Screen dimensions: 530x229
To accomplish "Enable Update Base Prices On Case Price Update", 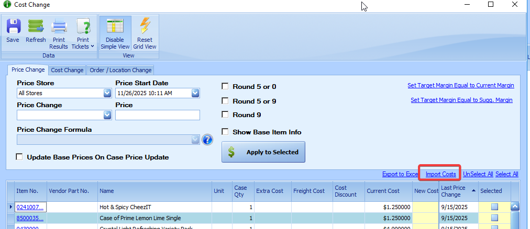I will (20, 157).
